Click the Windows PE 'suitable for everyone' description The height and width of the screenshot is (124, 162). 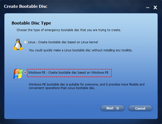pyautogui.click(x=87, y=86)
